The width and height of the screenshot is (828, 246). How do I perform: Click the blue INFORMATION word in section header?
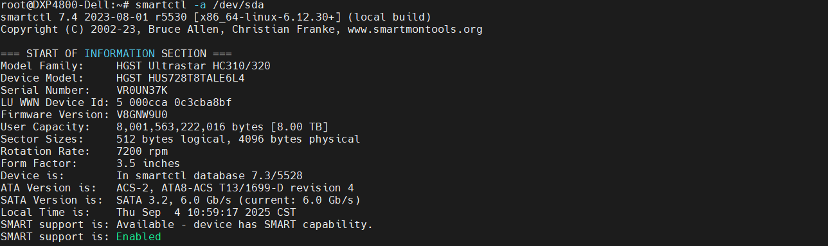pos(120,53)
